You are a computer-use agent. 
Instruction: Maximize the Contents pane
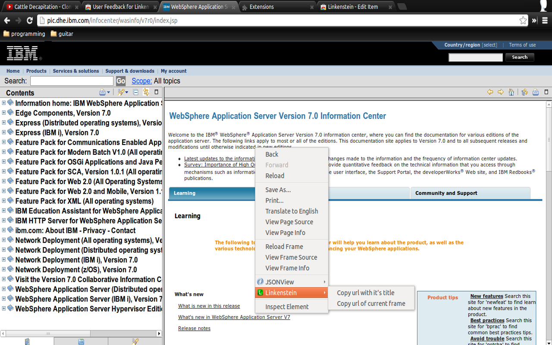(x=157, y=92)
